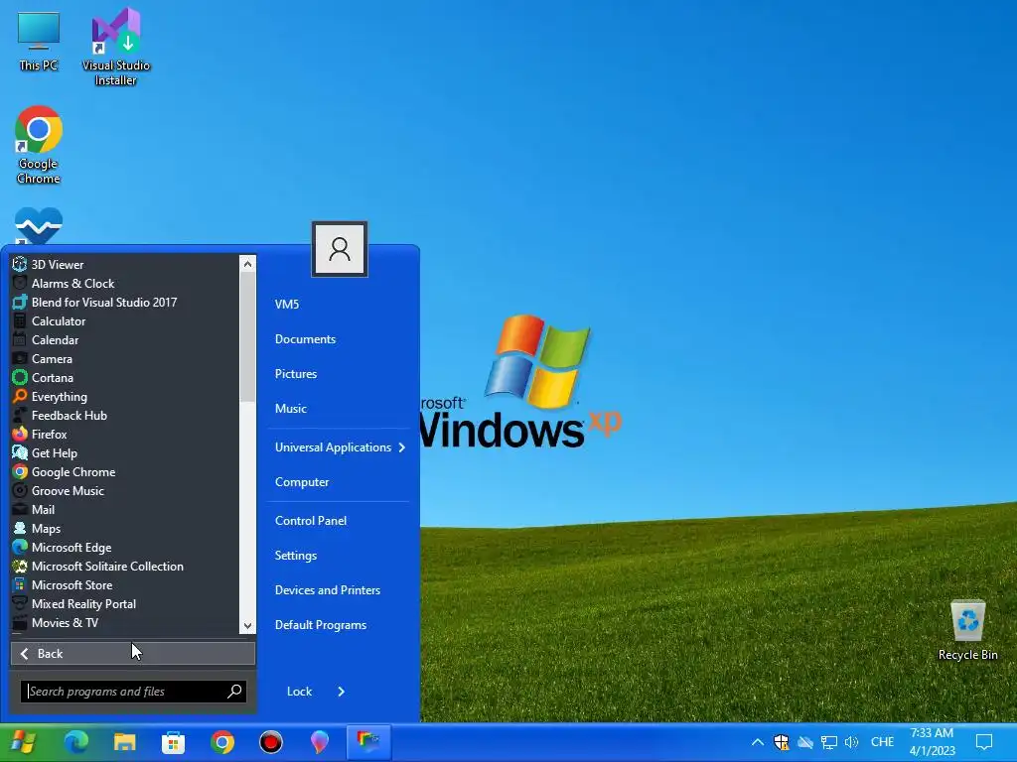Go Back to the main start menu

click(x=133, y=653)
